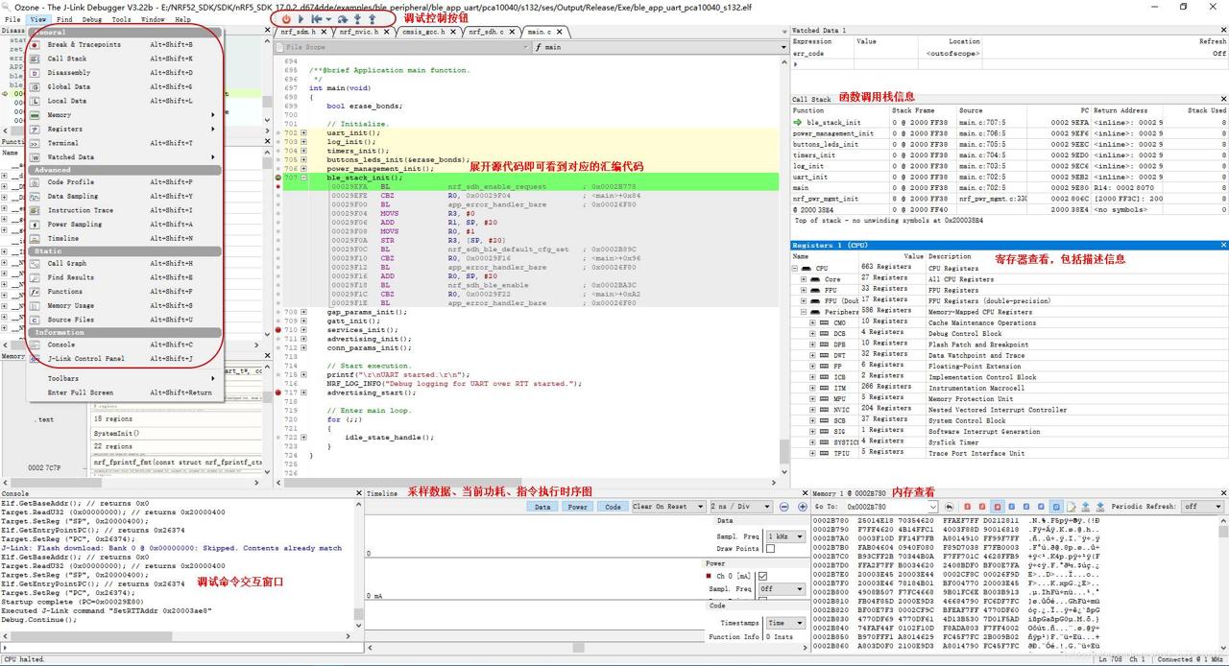Click the Global Data menu icon
1229x666 pixels.
pyautogui.click(x=36, y=86)
